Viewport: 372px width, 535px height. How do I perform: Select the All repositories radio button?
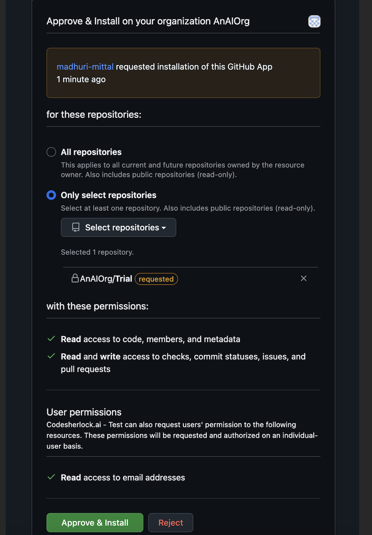(x=51, y=152)
